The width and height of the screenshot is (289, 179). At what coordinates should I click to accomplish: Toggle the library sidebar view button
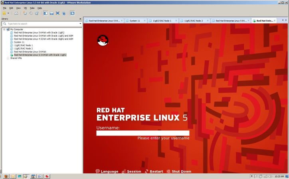pyautogui.click(x=45, y=13)
